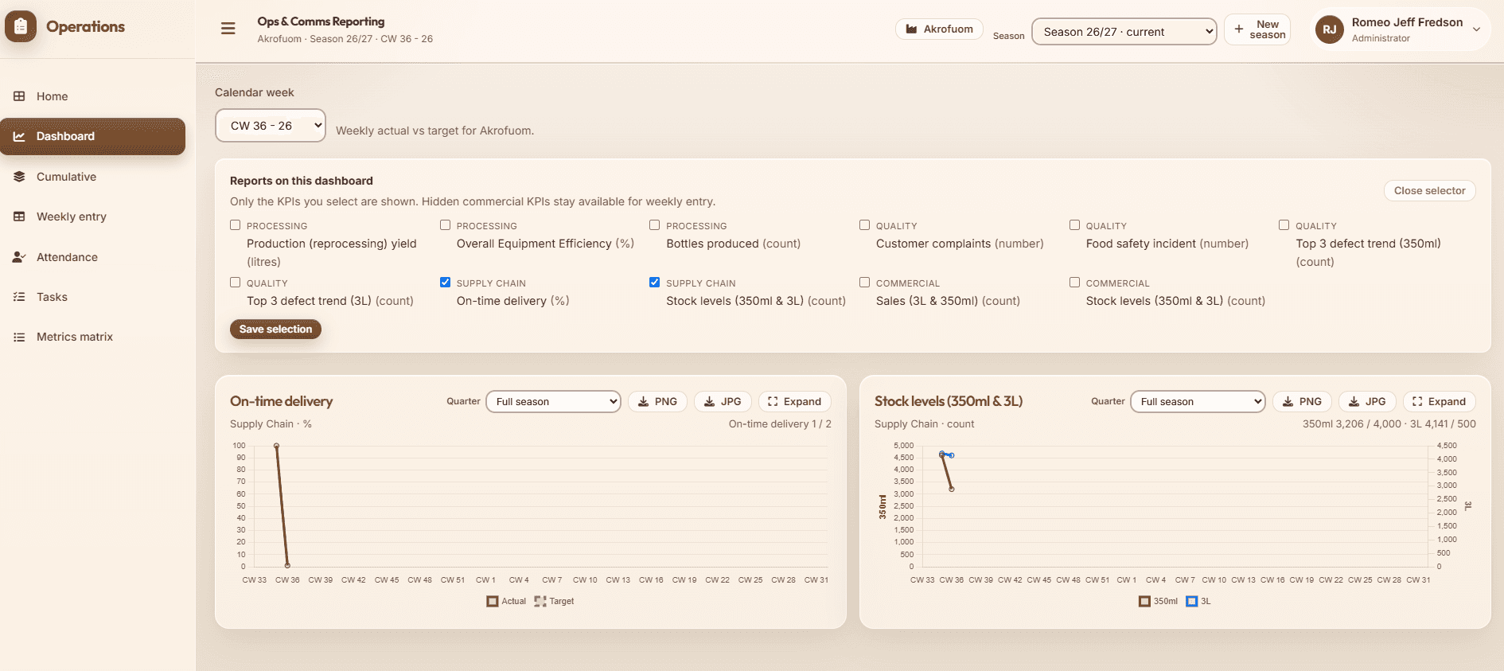
Task: Click the Weekly entry table icon
Action: coord(19,217)
